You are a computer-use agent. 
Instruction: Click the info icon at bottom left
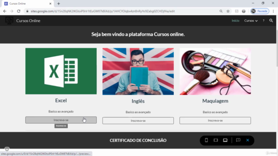pos(7,149)
